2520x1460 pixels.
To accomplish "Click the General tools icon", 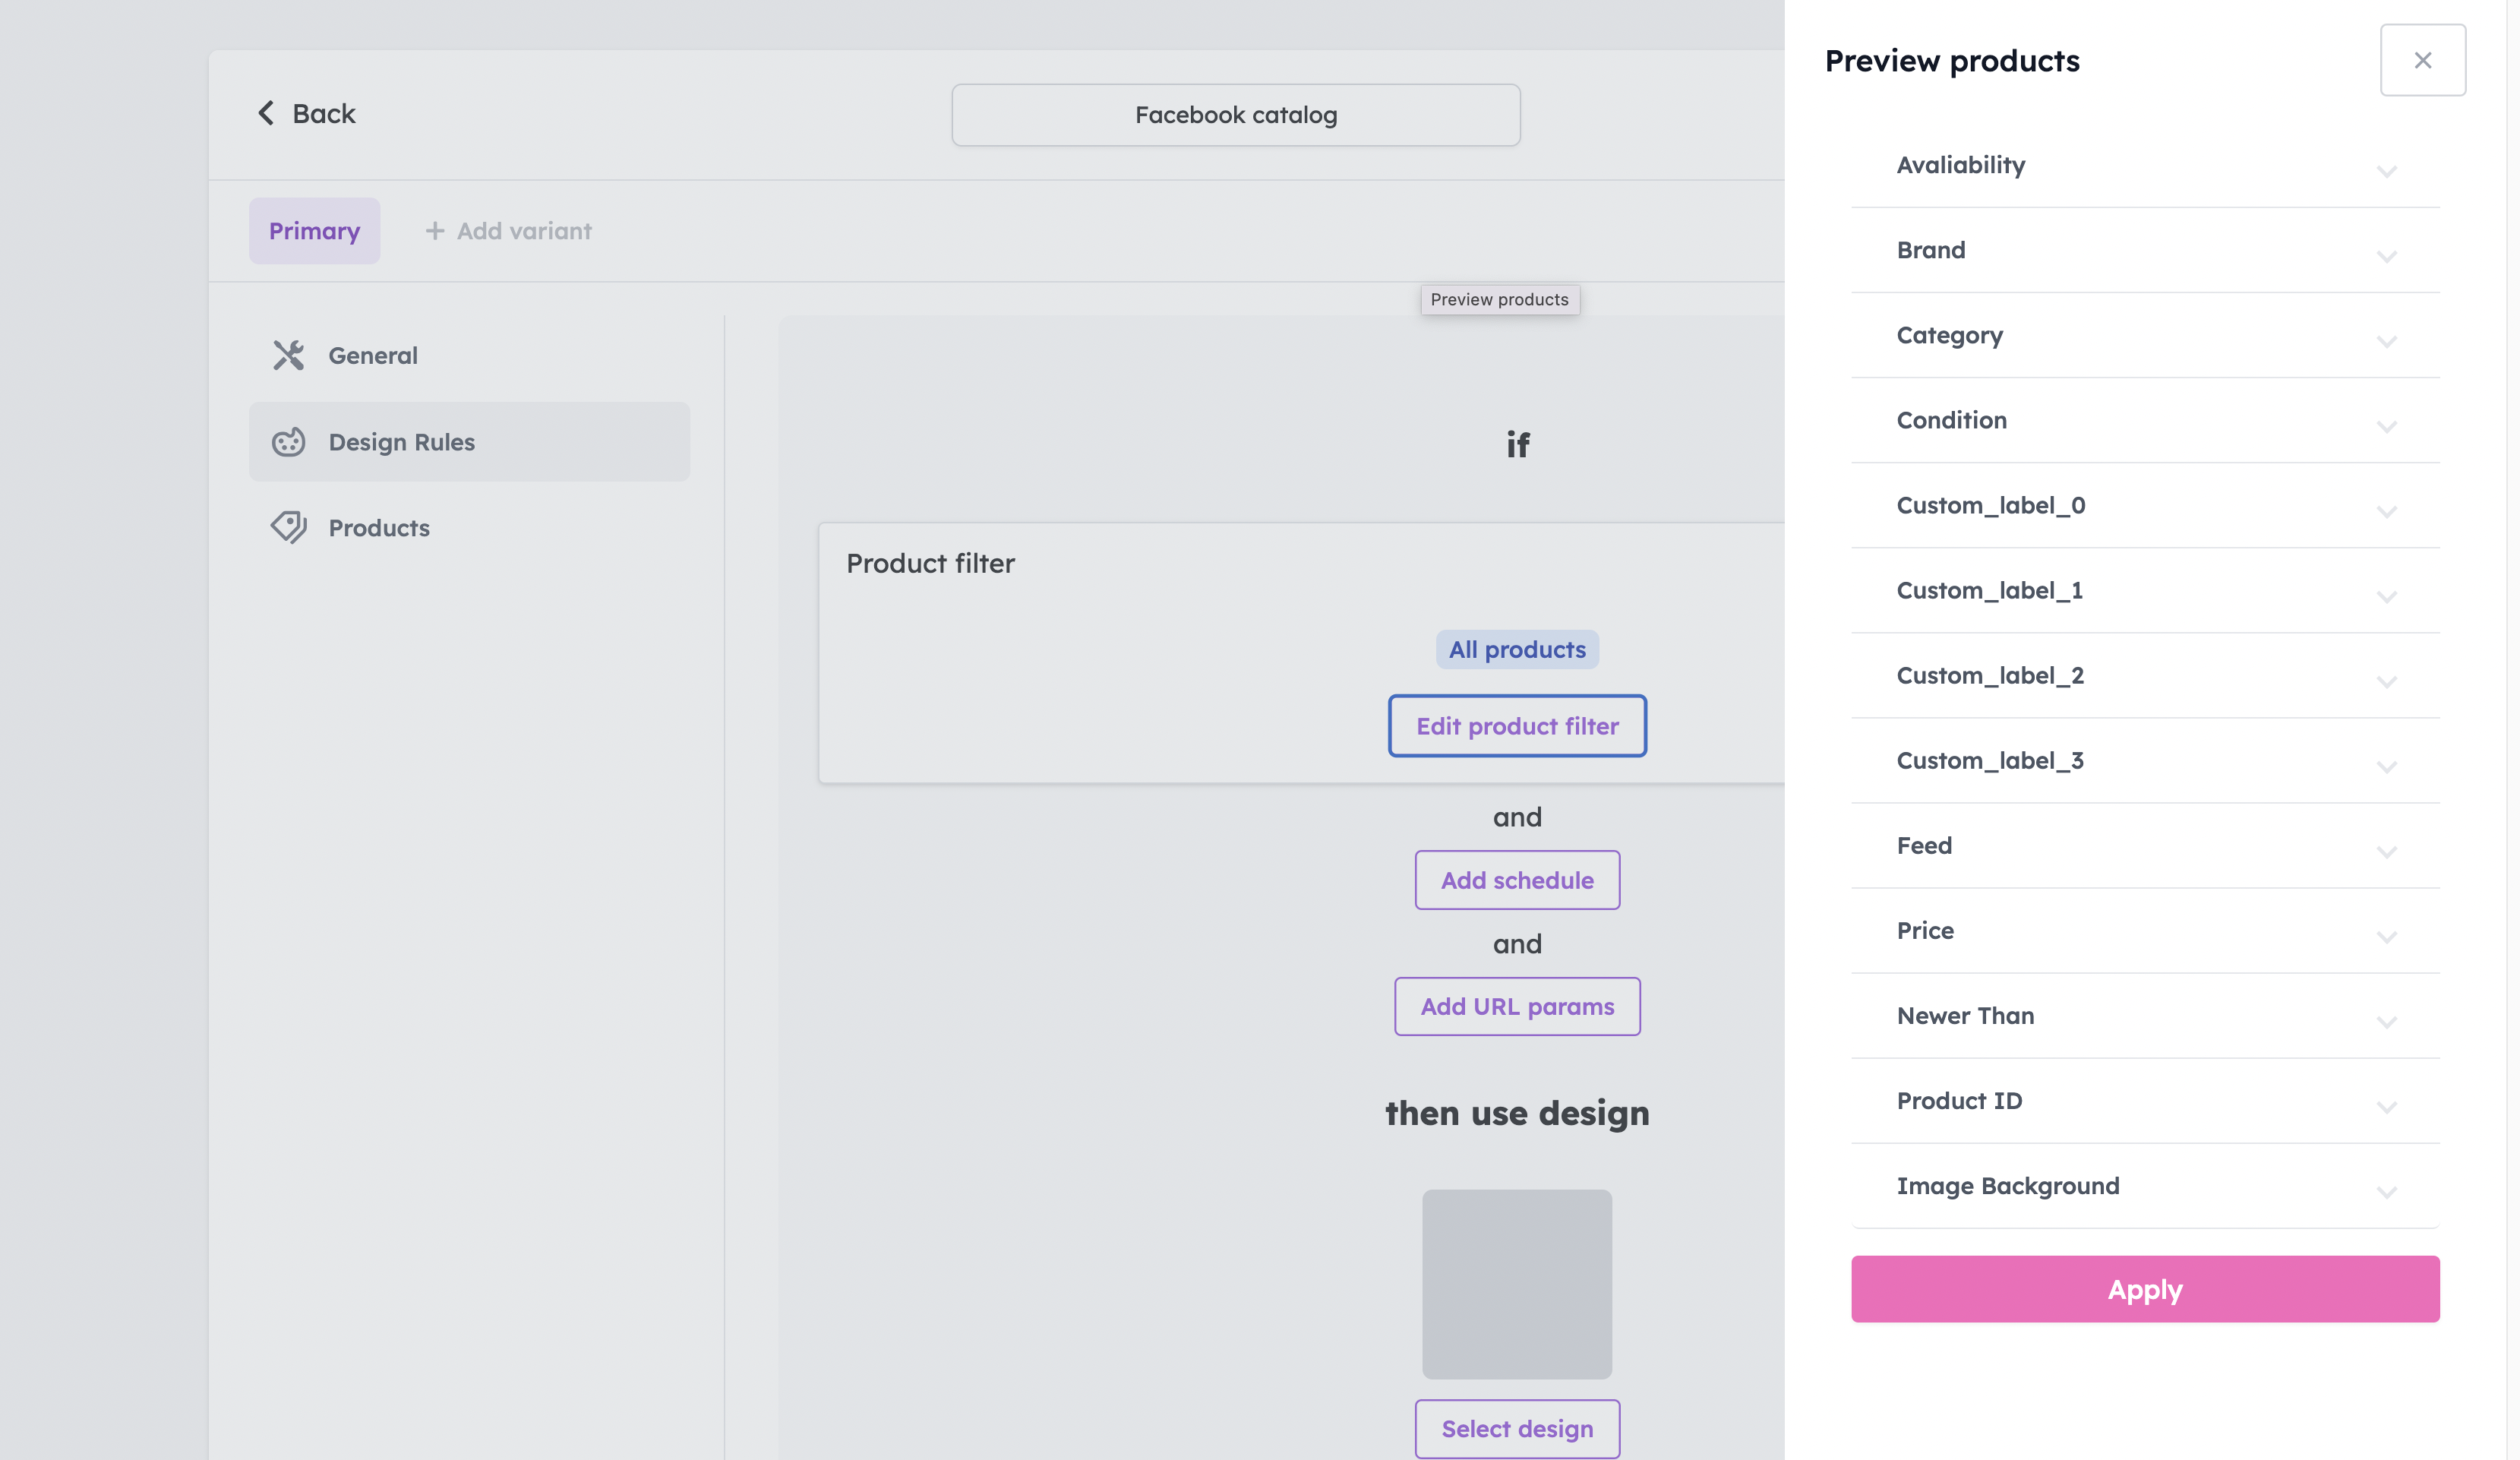I will pos(288,355).
